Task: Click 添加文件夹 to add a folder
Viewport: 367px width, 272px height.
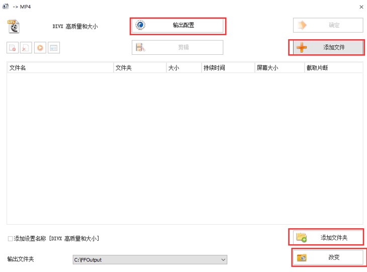Action: tap(327, 237)
